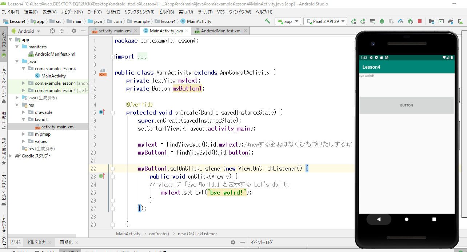Open the Android project view dropdown
This screenshot has height=252, width=467.
[25, 31]
